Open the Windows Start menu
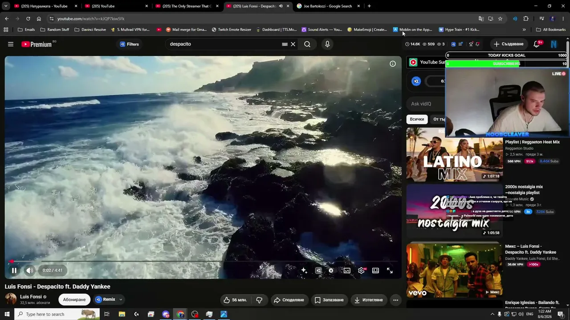570x320 pixels. [x=7, y=314]
